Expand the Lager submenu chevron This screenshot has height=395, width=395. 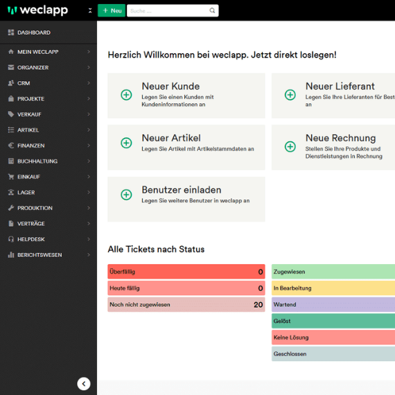click(x=89, y=193)
